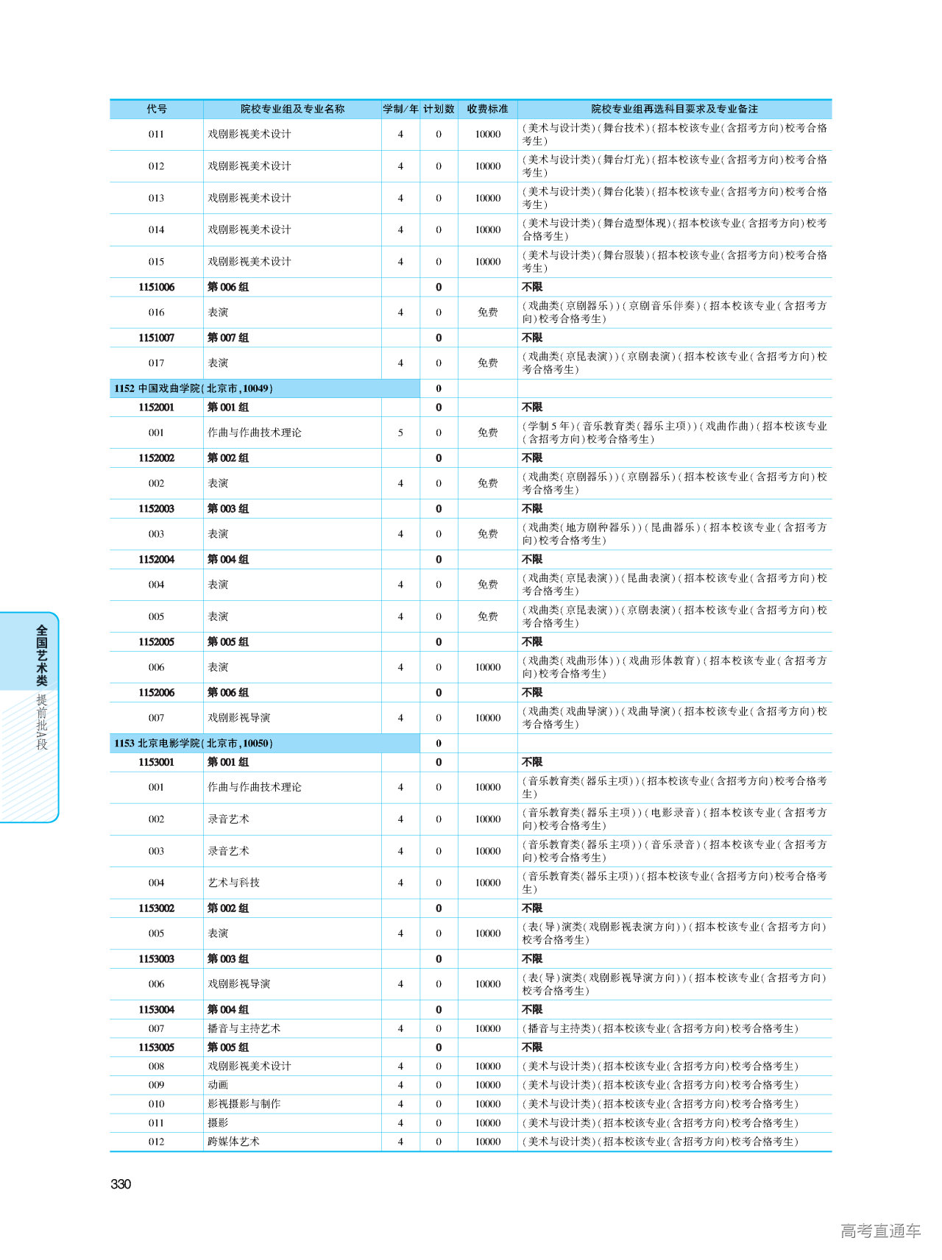Image resolution: width=942 pixels, height=1260 pixels.
Task: Click the 代号 column header
Action: [156, 109]
